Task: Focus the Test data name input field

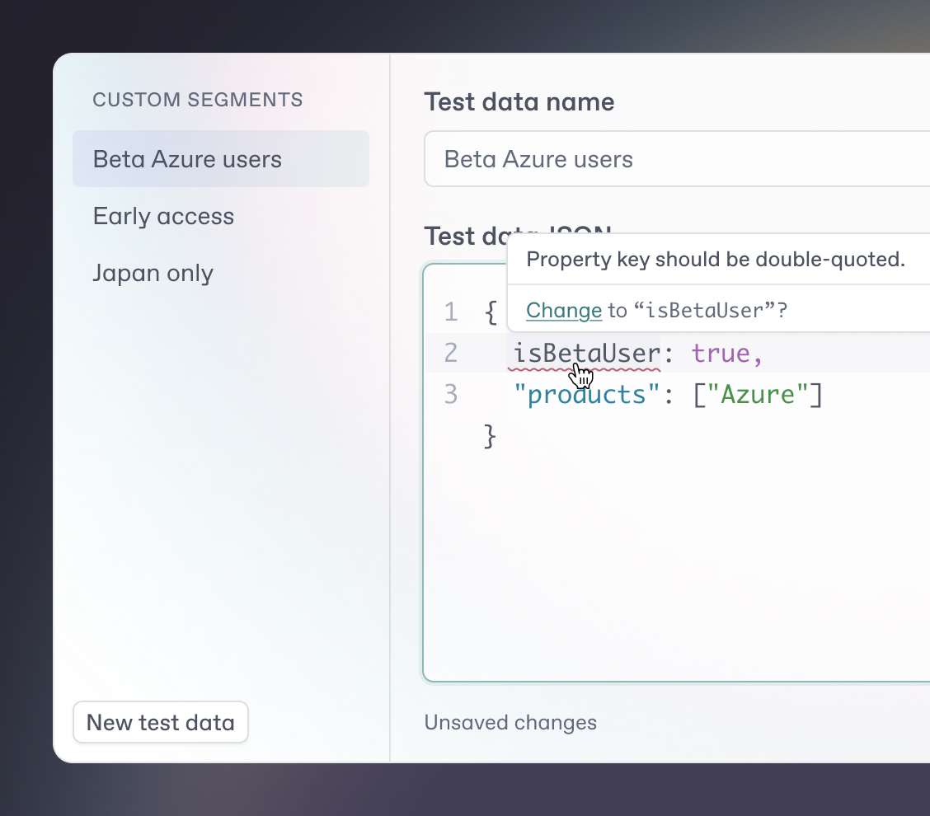Action: point(677,159)
